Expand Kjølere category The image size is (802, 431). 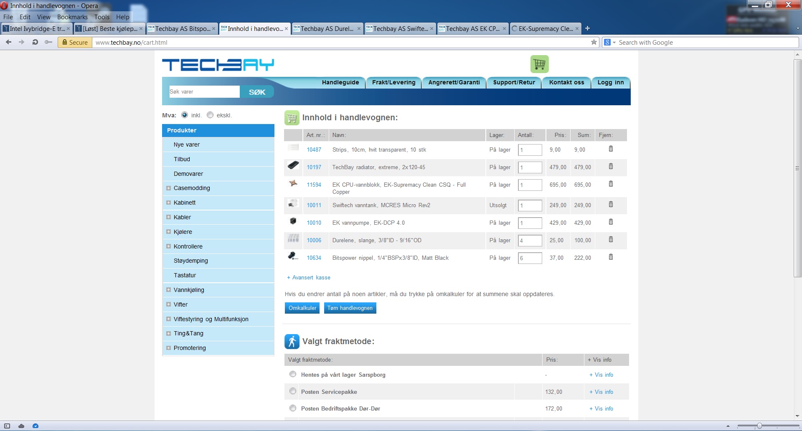click(168, 232)
